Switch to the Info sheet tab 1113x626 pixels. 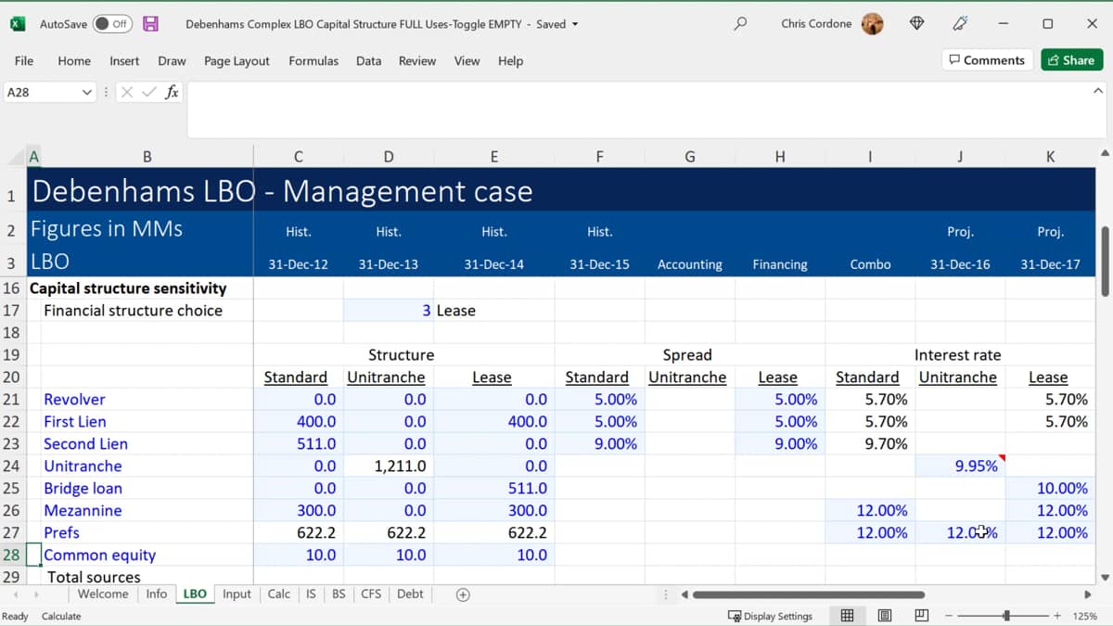(x=156, y=594)
